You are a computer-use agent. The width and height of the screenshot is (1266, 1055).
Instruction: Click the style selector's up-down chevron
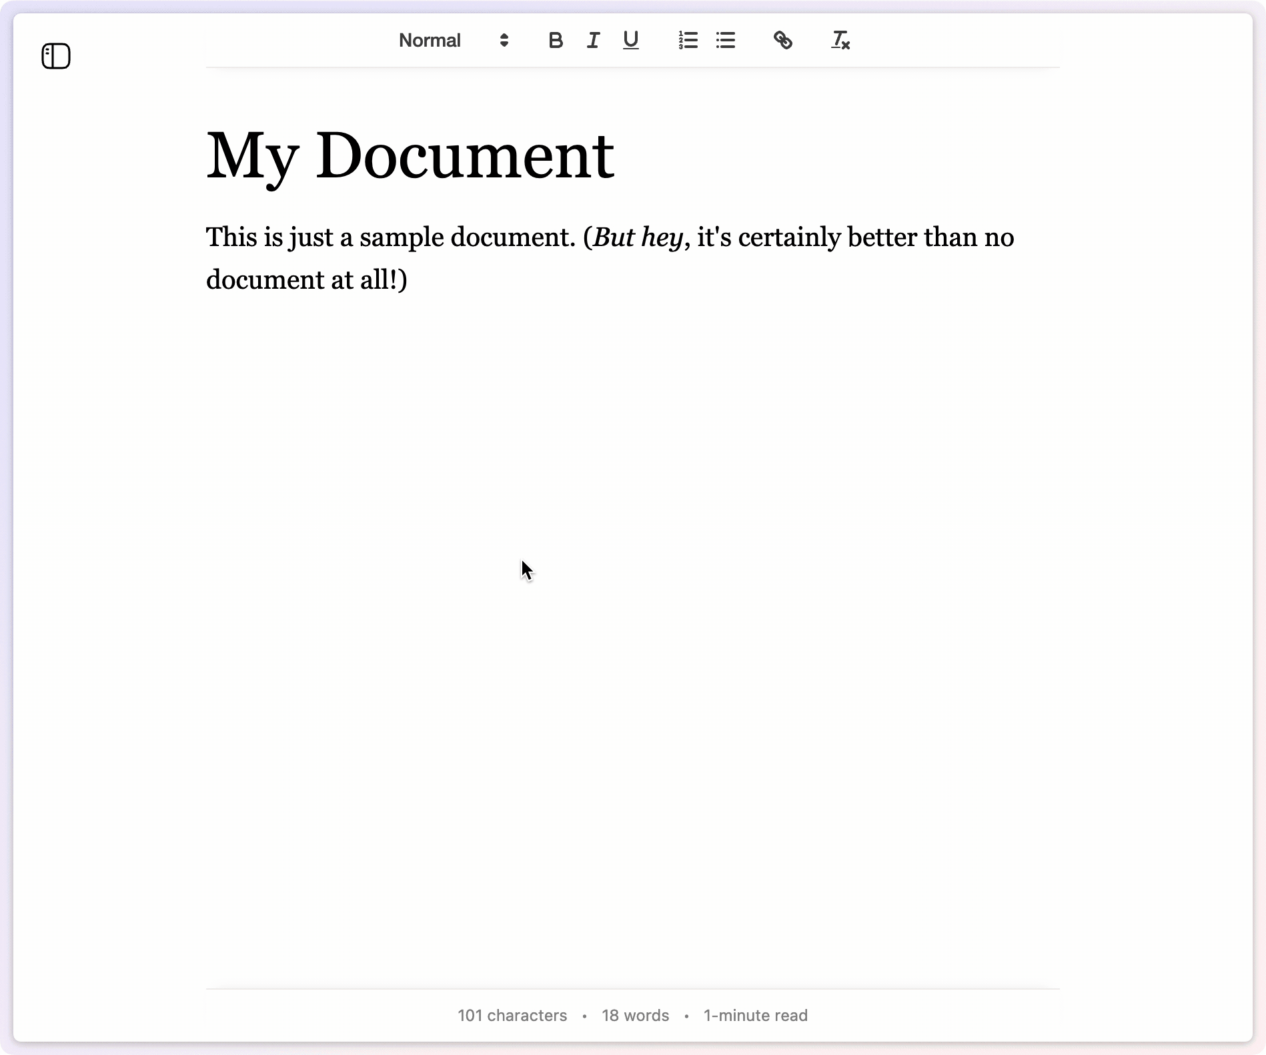coord(504,41)
